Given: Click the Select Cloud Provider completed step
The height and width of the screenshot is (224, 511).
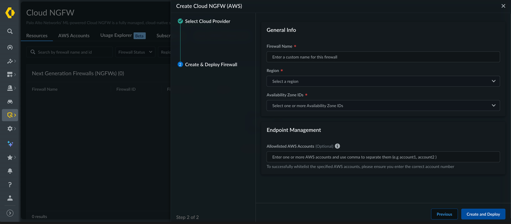Looking at the screenshot, I should click(x=204, y=21).
